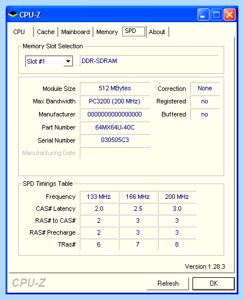244x300 pixels.
Task: Click the Serial Number label
Action: pyautogui.click(x=57, y=140)
